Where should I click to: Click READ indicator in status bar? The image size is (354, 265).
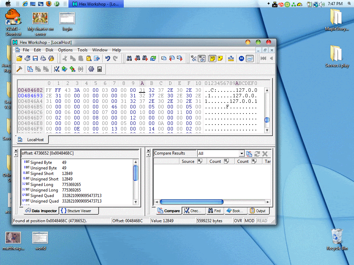(x=262, y=221)
